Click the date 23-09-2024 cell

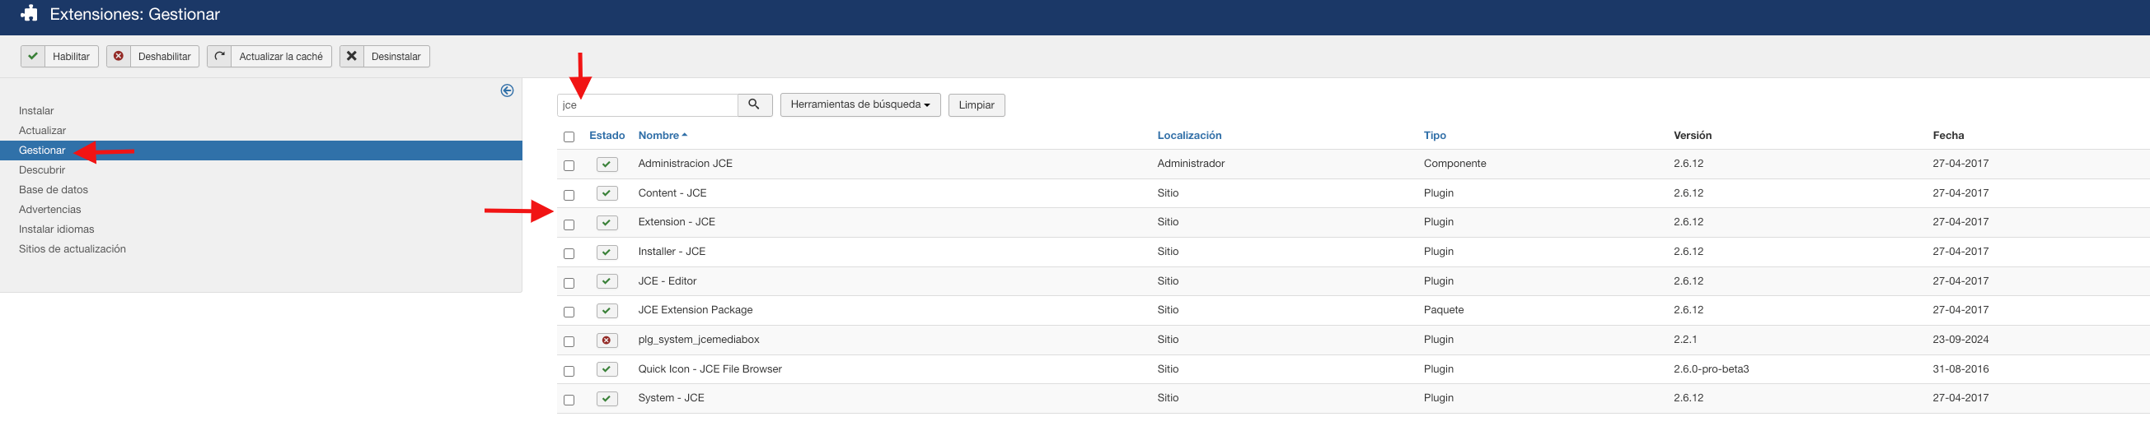(1960, 339)
